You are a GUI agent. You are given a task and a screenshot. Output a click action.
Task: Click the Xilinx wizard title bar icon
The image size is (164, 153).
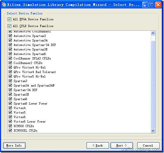tap(4, 5)
